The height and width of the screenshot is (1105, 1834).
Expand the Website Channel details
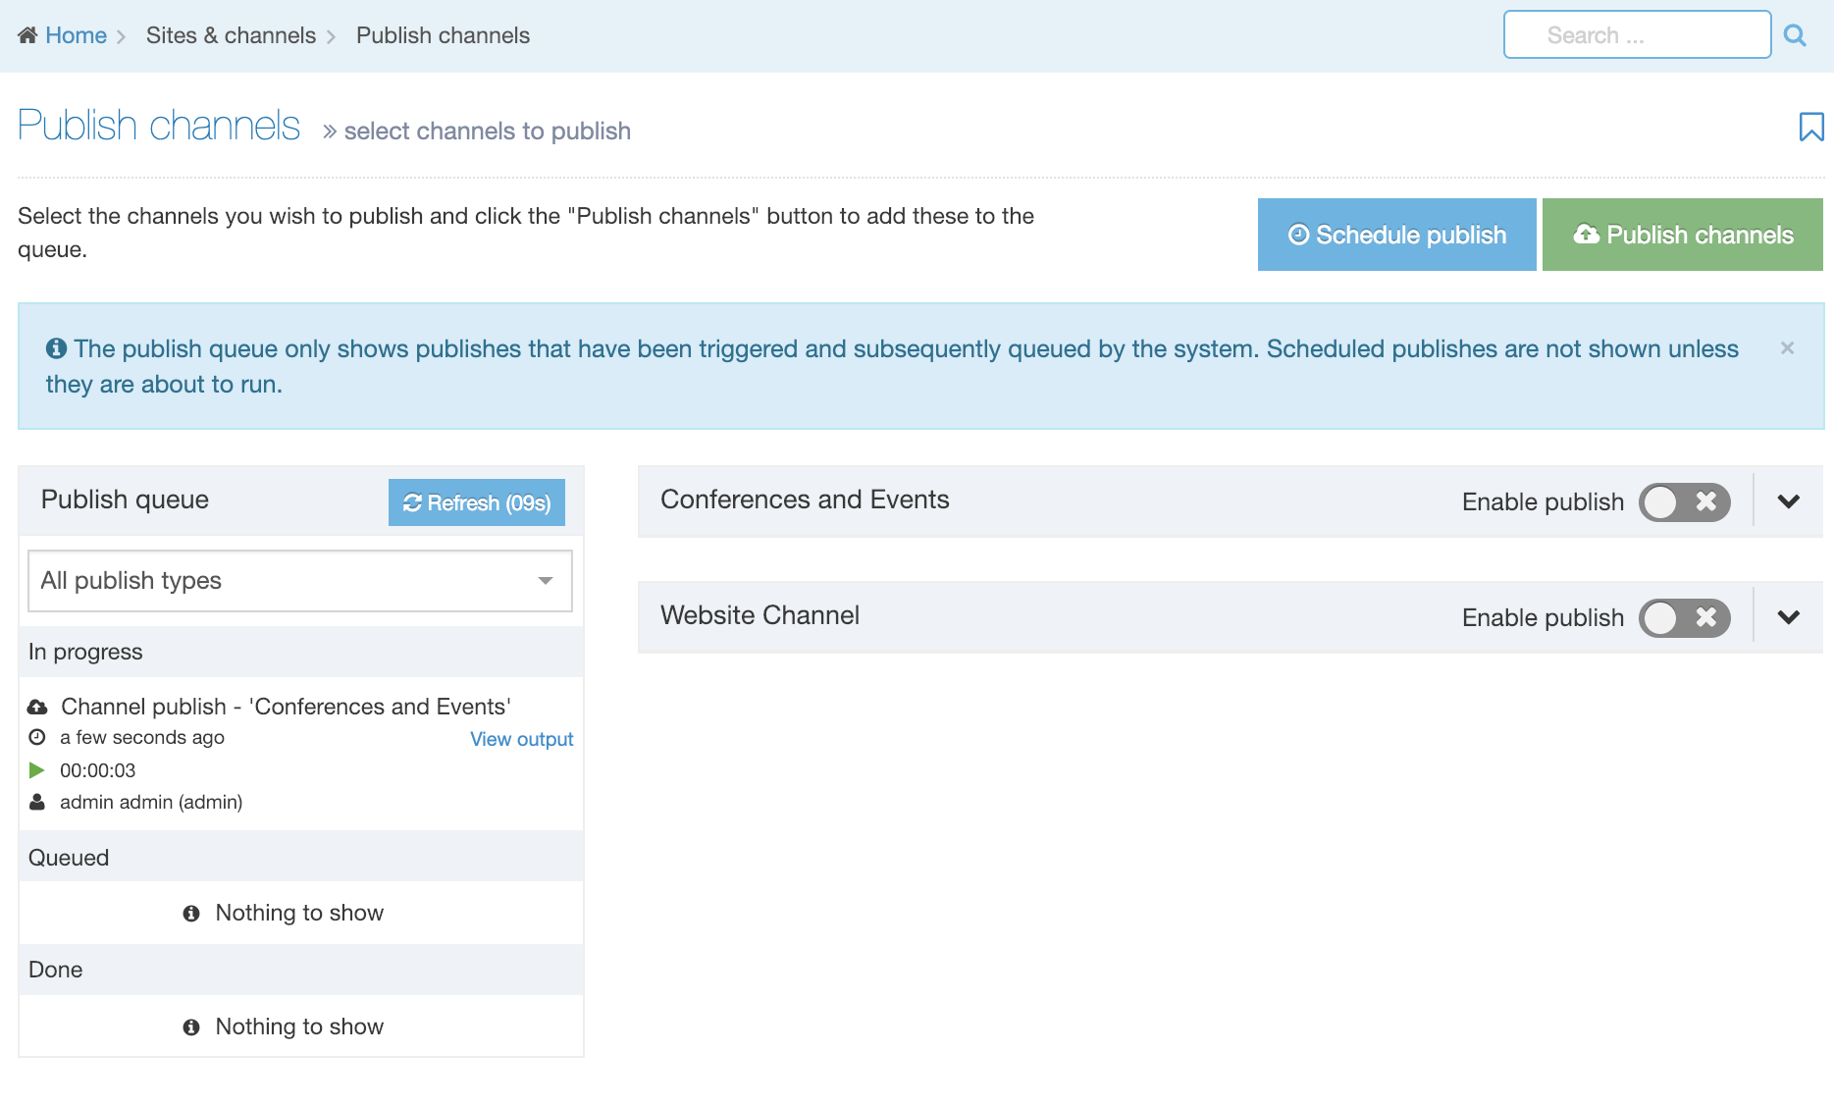(1788, 617)
